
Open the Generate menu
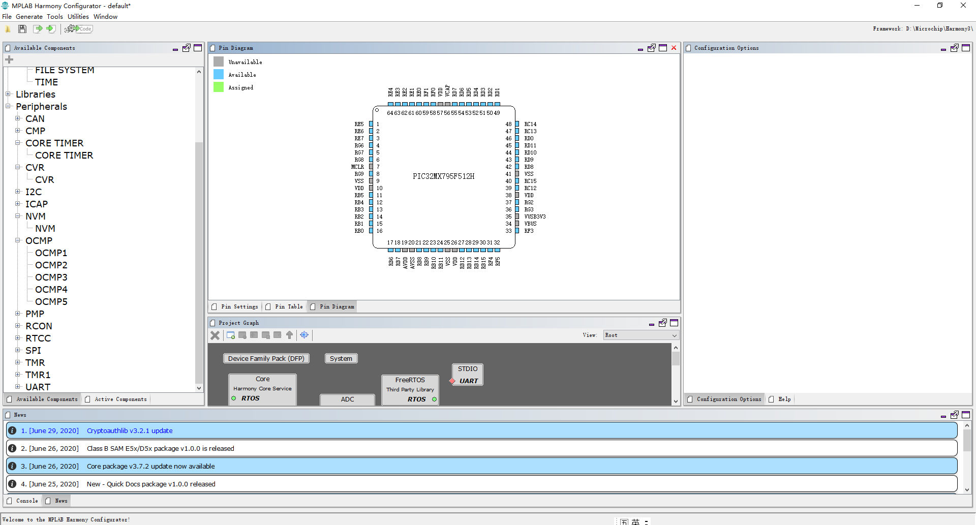[29, 16]
